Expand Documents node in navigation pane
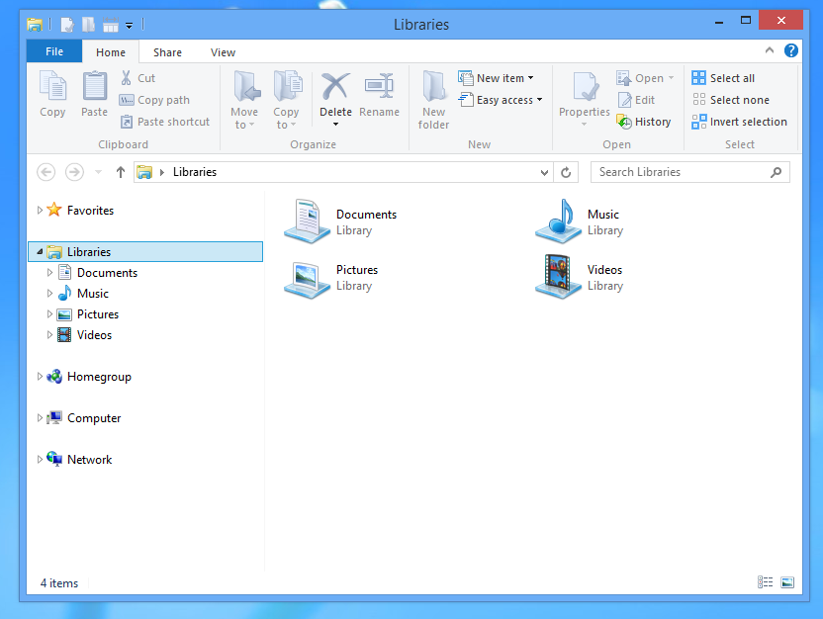Screen dimensions: 823x619 pyautogui.click(x=49, y=273)
